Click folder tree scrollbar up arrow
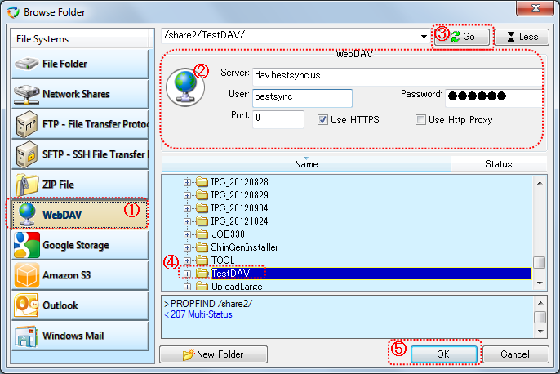The image size is (560, 374). pos(540,183)
